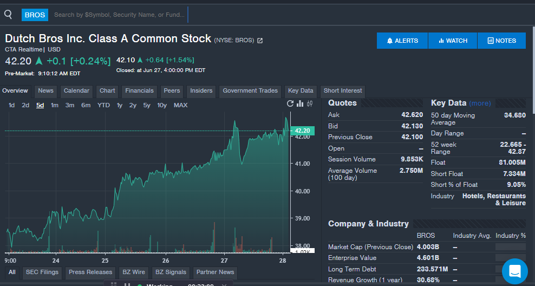The height and width of the screenshot is (286, 535).
Task: Select the 5d chart range
Action: coord(40,105)
